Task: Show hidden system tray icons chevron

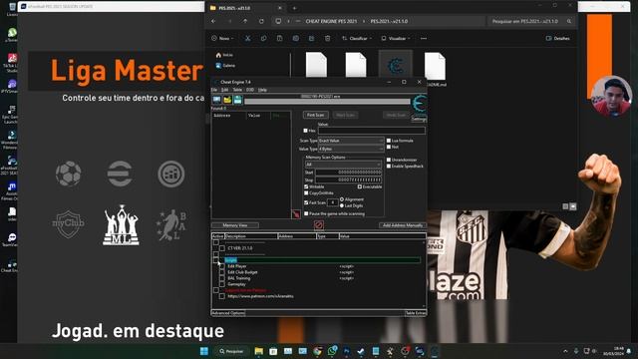Action: [x=565, y=351]
